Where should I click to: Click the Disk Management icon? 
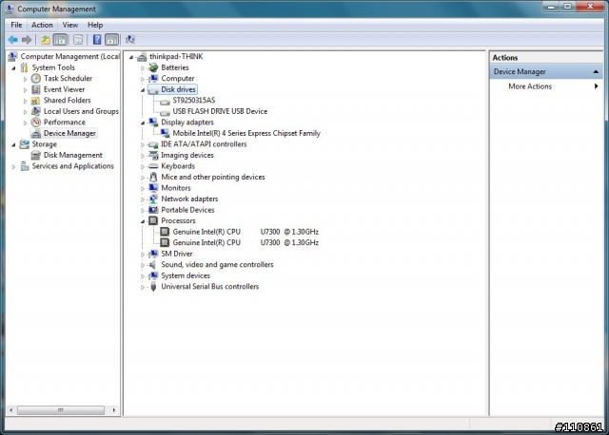point(36,155)
